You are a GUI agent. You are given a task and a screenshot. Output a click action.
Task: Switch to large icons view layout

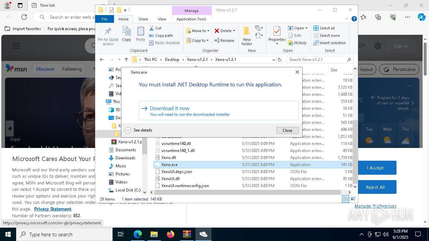(353, 199)
